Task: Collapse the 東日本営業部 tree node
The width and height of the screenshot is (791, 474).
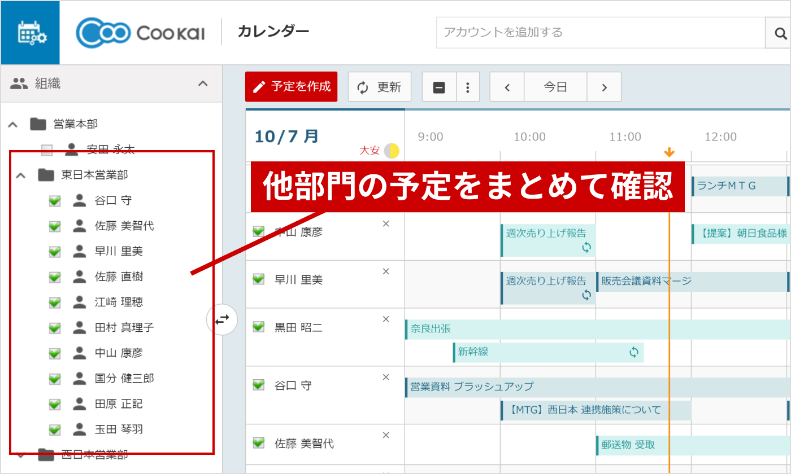Action: click(21, 175)
